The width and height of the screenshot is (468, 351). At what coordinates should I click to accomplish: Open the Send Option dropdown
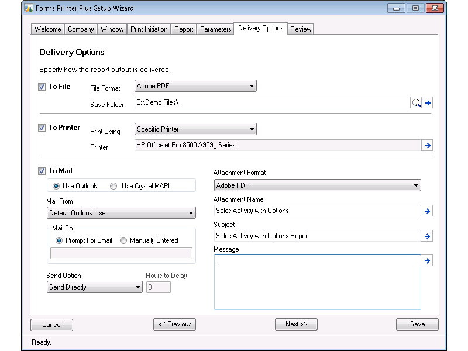click(95, 287)
